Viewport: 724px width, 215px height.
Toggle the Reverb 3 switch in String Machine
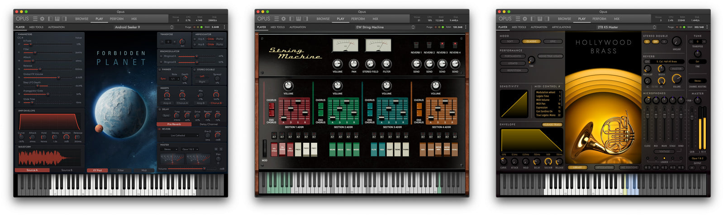click(442, 45)
